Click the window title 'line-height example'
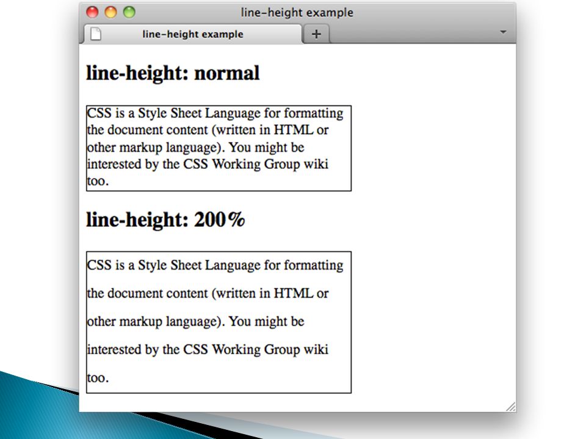 coord(297,13)
